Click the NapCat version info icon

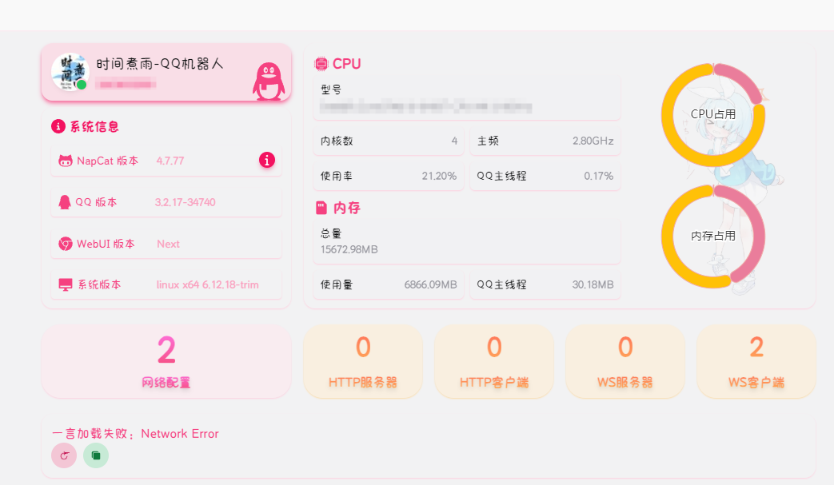[267, 160]
